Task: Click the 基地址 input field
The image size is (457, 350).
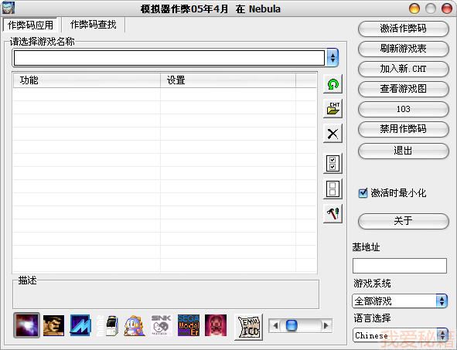Action: coord(400,266)
